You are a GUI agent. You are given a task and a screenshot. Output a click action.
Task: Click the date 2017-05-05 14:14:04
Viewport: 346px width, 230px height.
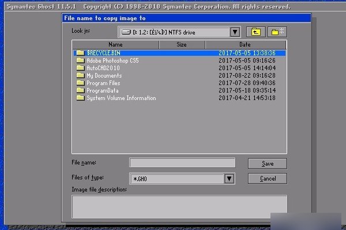tap(247, 68)
